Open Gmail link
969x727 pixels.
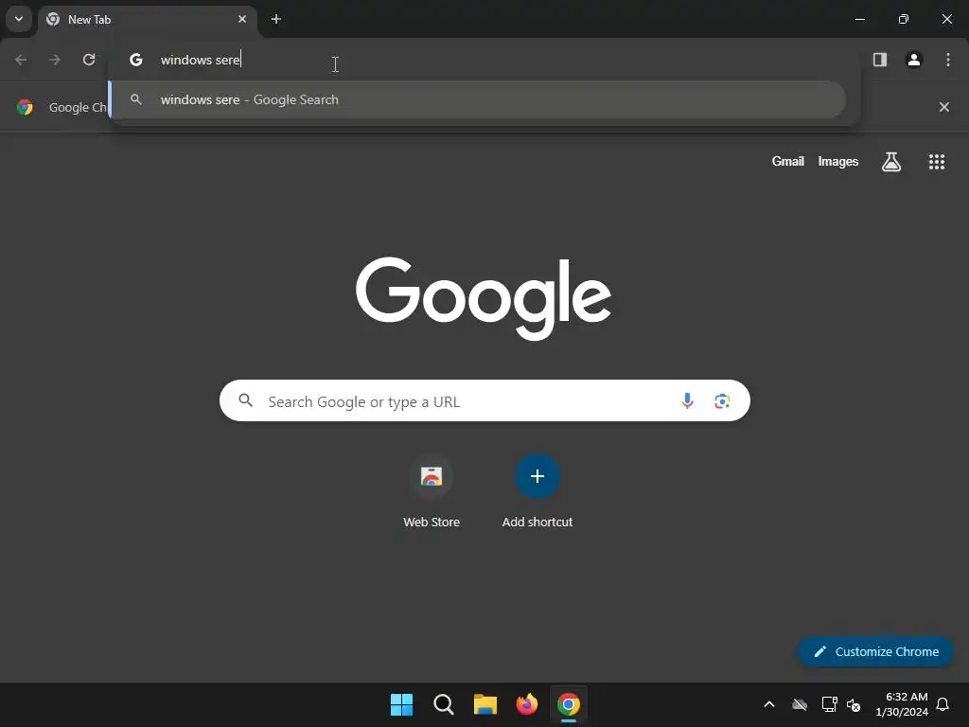click(788, 161)
